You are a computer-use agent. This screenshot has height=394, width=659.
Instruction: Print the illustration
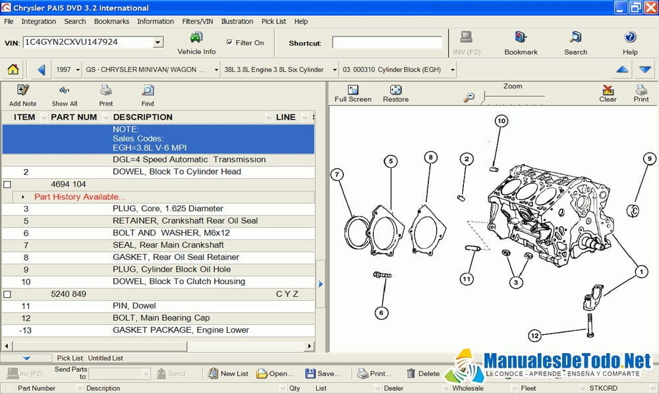click(x=641, y=90)
